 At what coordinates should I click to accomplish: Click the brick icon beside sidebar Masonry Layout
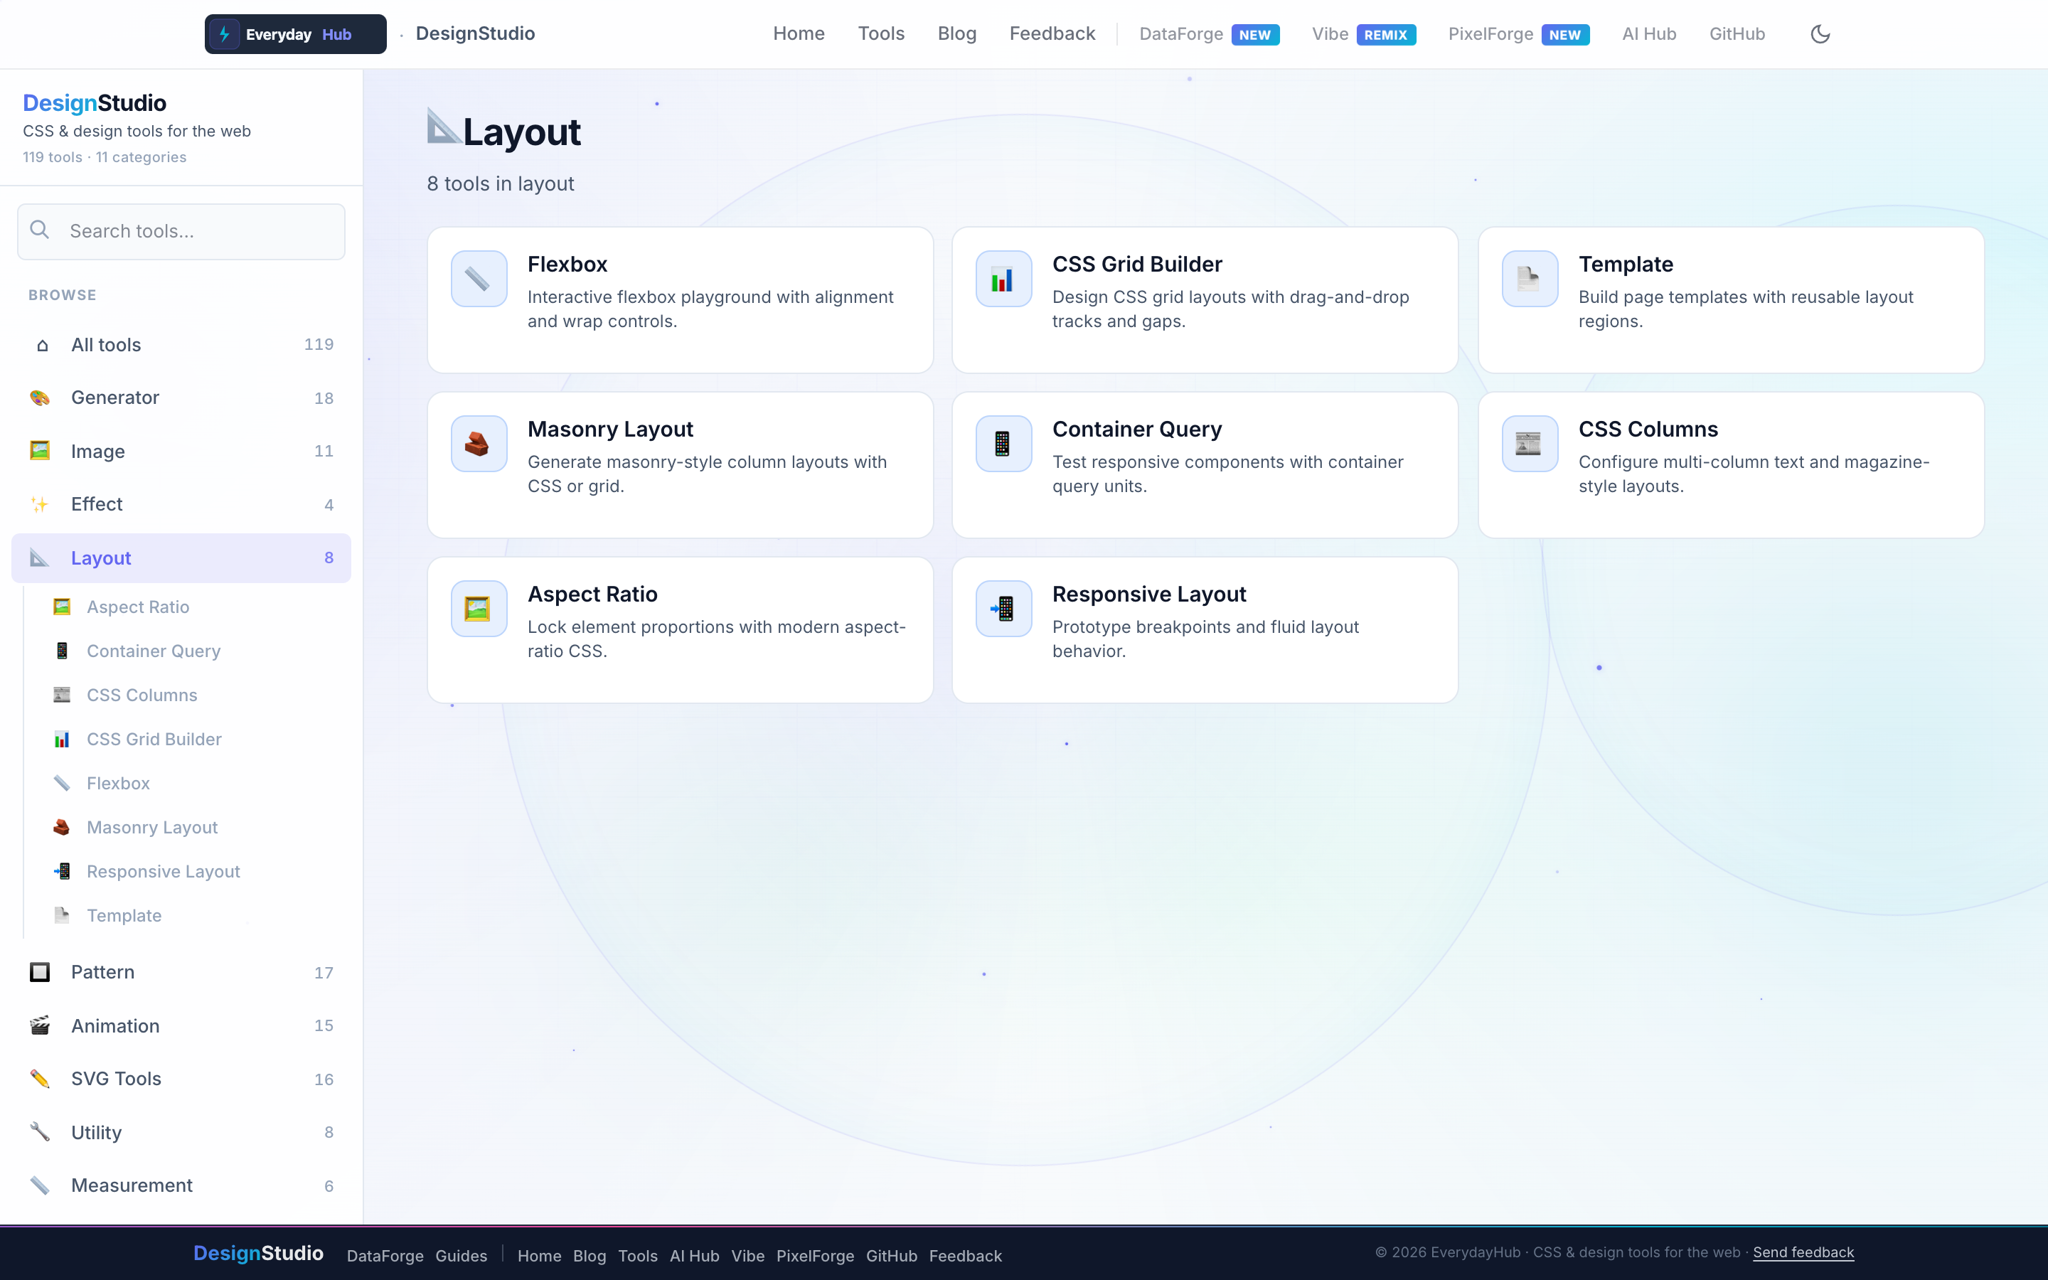62,827
